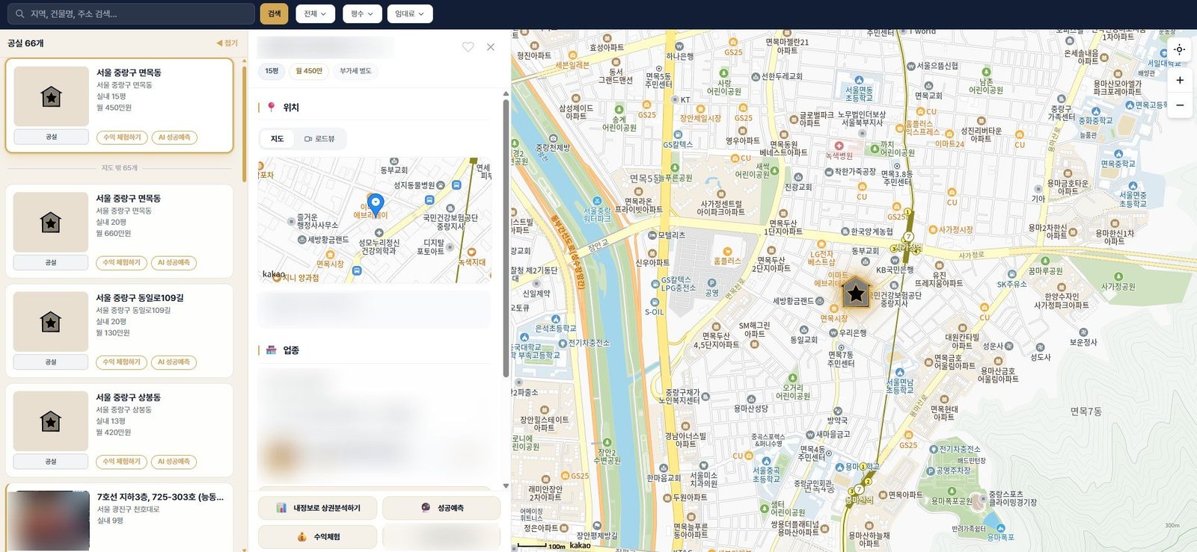This screenshot has width=1197, height=552.
Task: Collapse the list with 접기
Action: [x=227, y=43]
